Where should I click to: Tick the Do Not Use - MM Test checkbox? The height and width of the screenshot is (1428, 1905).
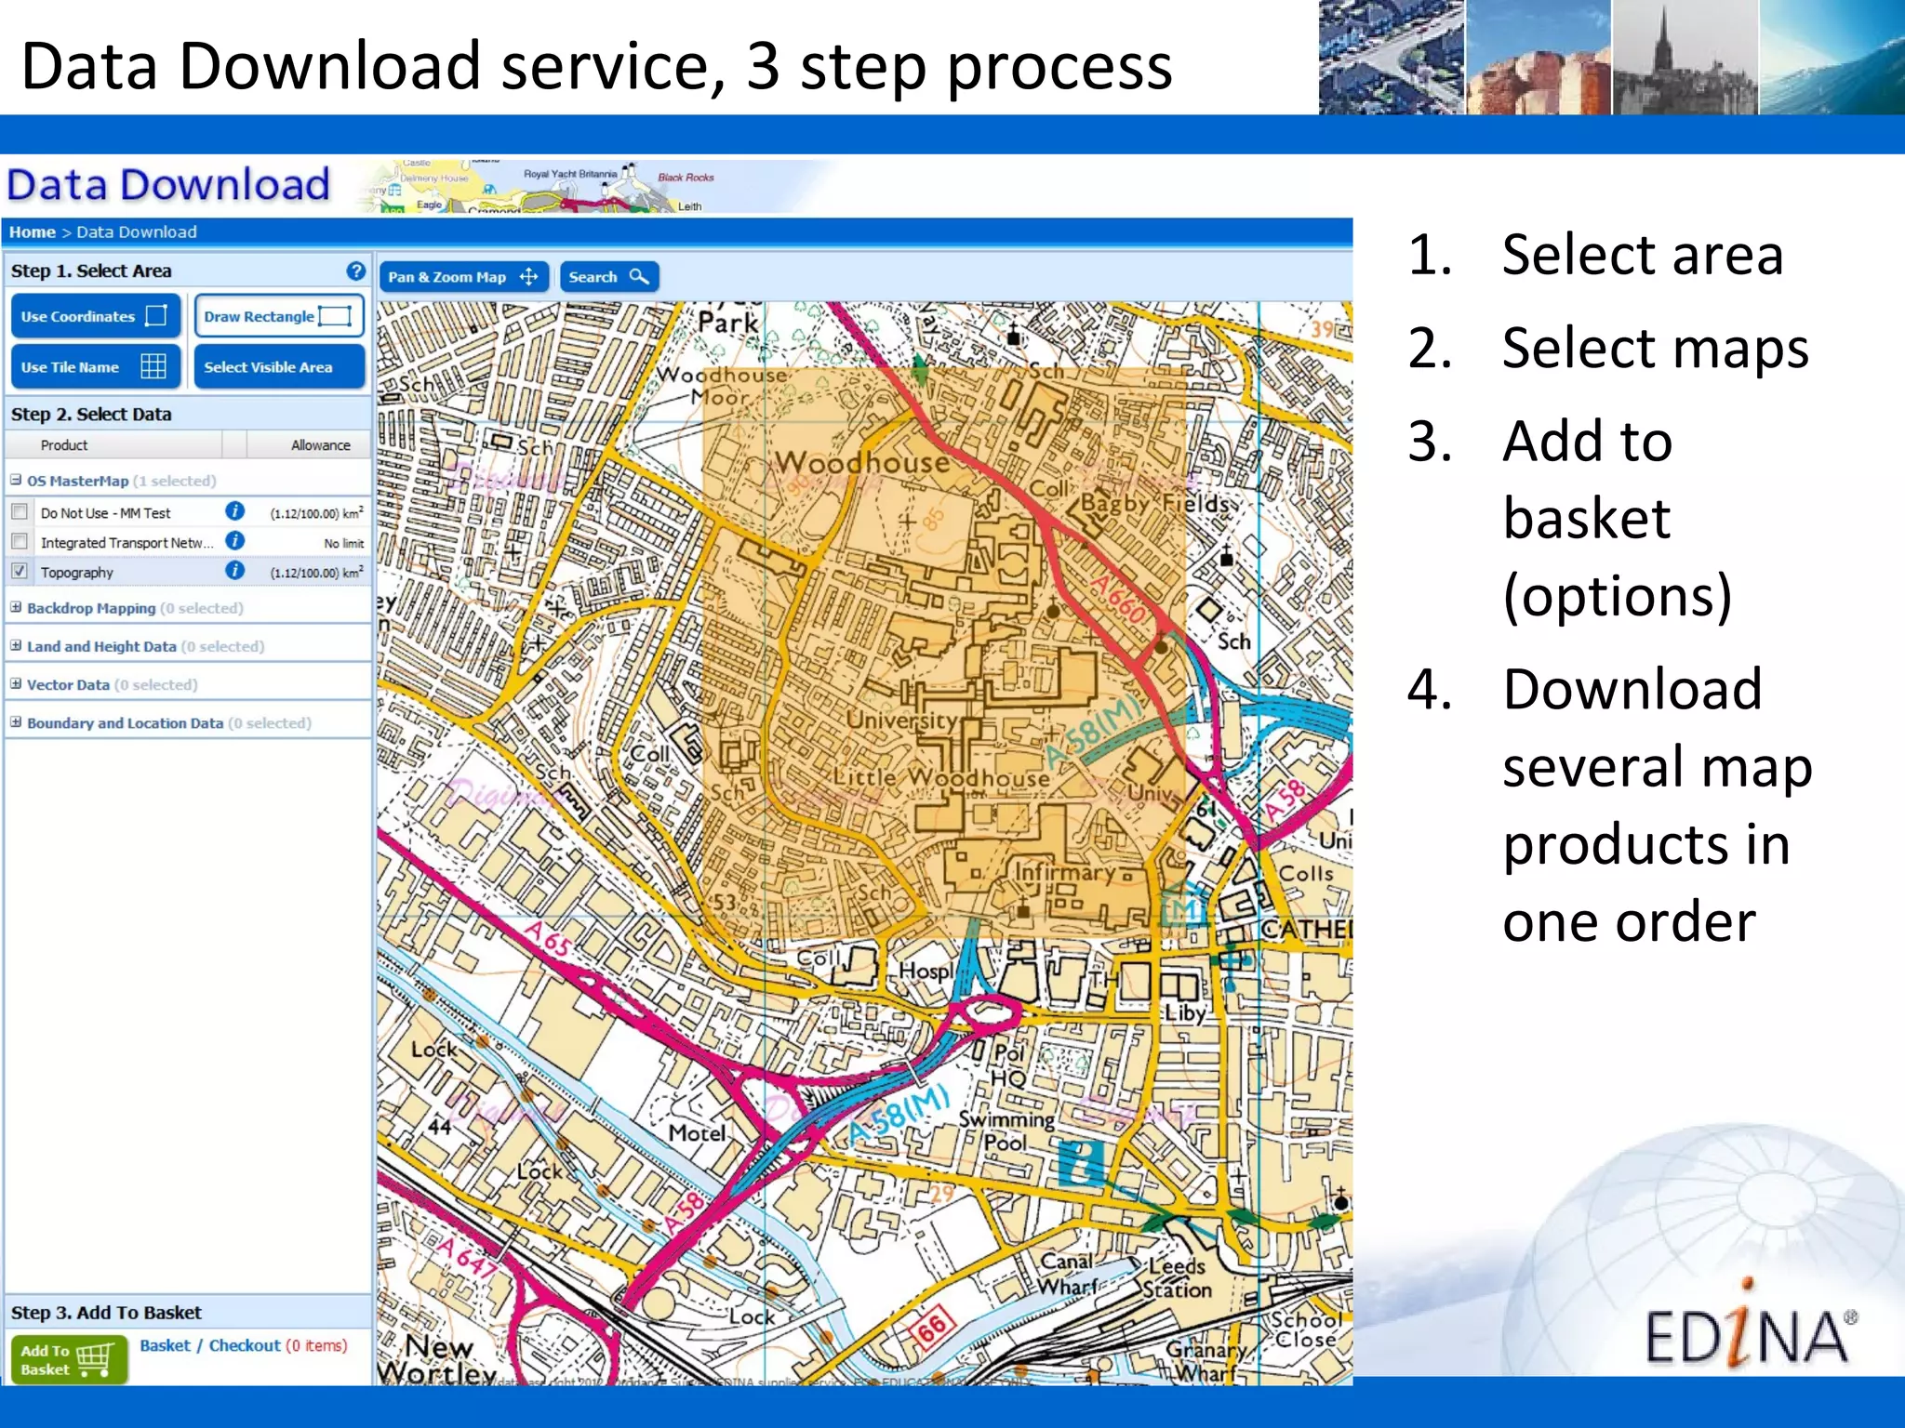pos(20,511)
